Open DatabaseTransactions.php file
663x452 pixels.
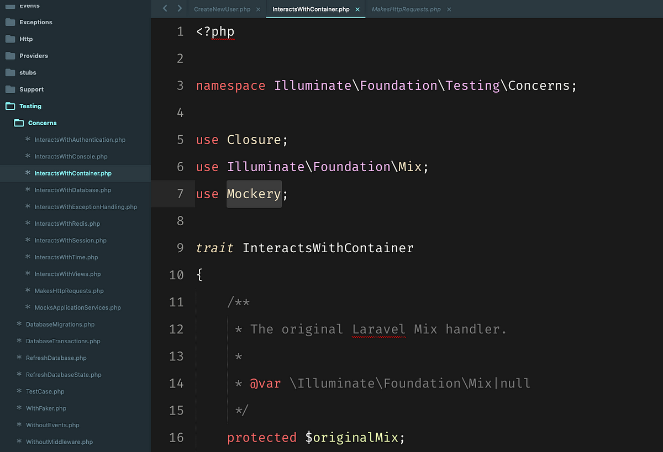tap(63, 341)
